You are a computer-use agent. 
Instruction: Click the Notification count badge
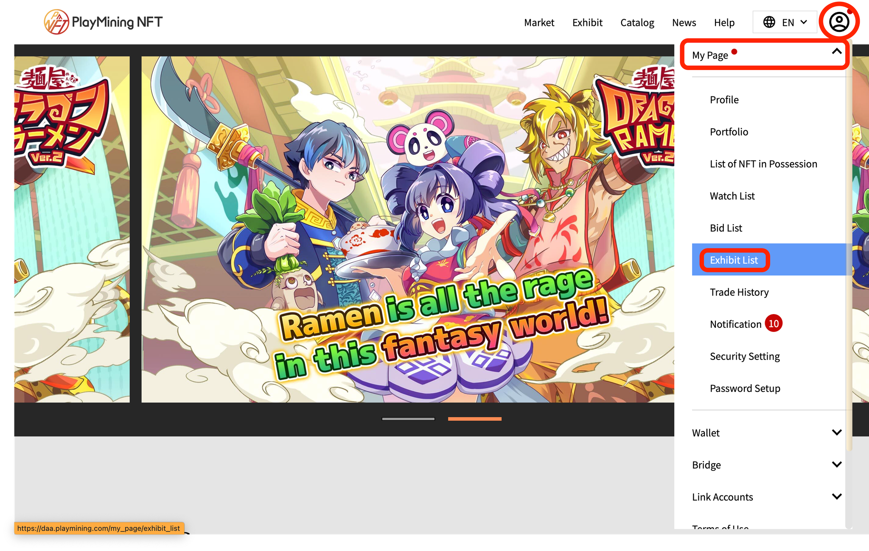click(x=774, y=324)
